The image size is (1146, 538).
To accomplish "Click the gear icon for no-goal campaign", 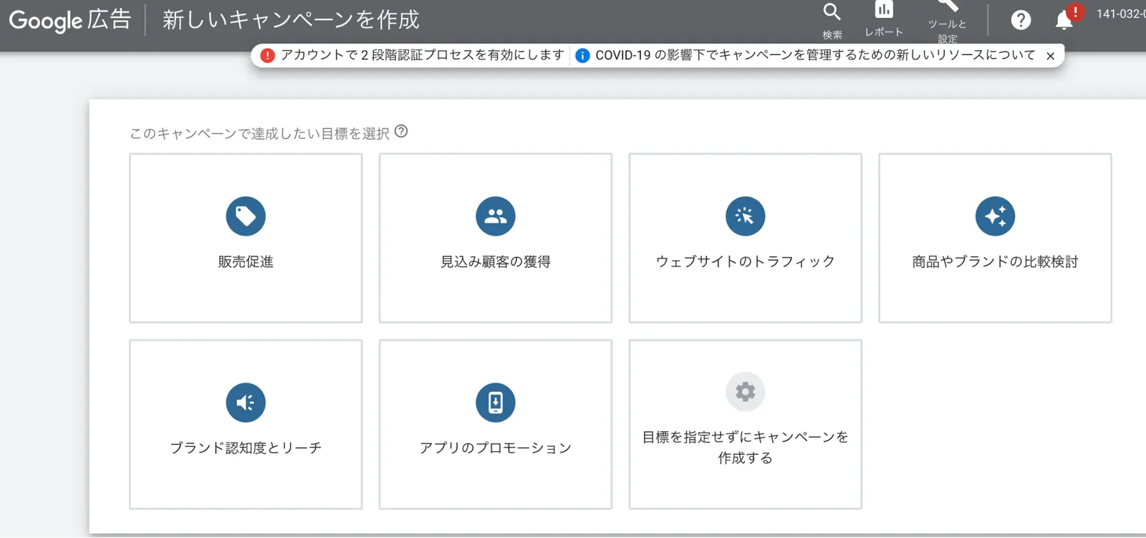I will tap(746, 392).
